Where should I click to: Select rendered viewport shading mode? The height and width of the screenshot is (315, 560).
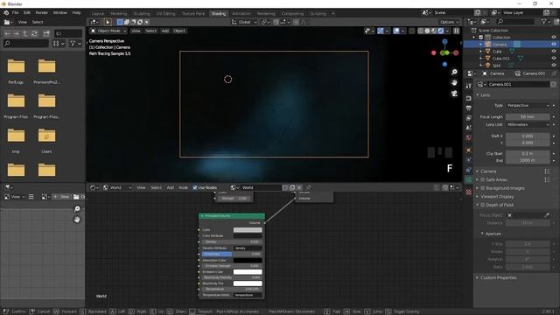click(x=441, y=31)
